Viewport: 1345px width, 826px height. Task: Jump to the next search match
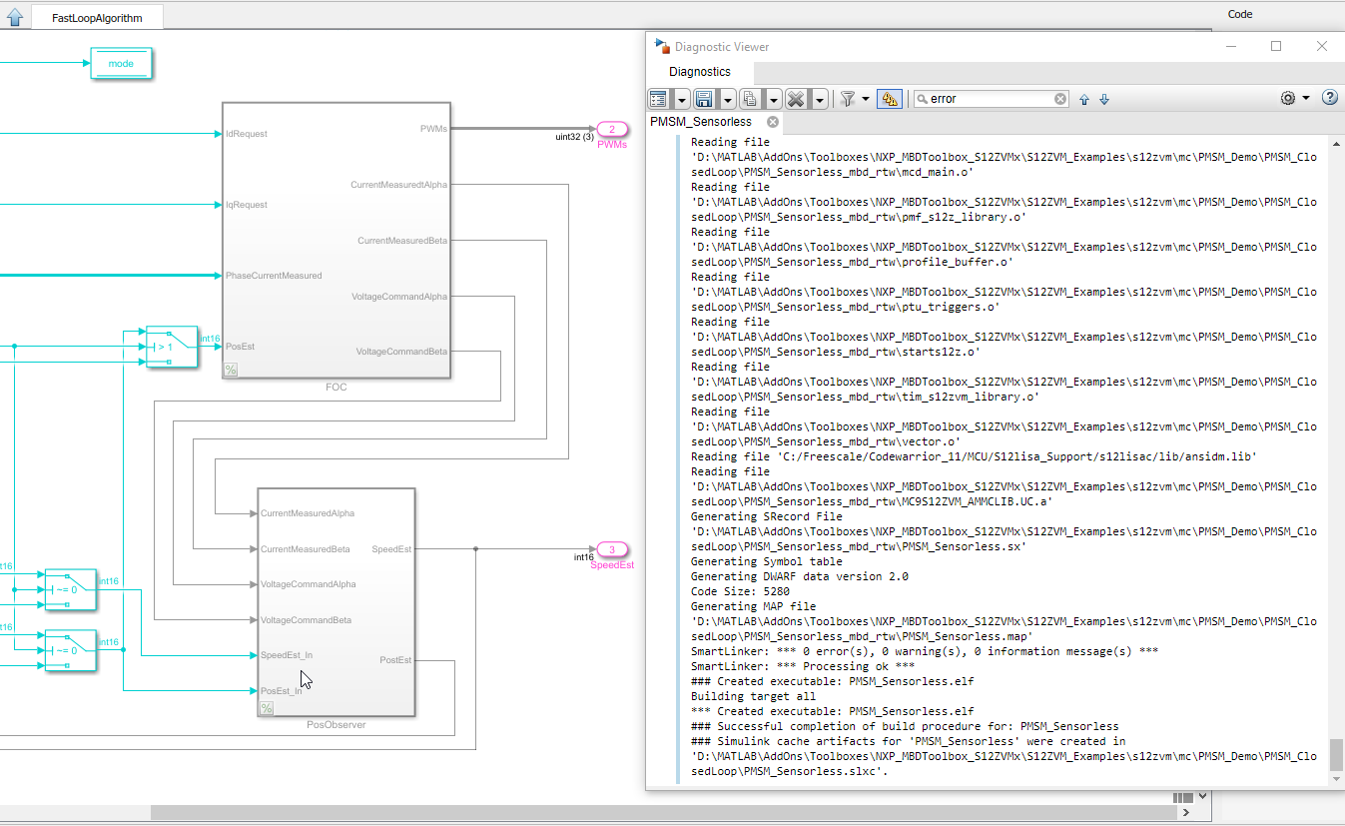click(1103, 99)
